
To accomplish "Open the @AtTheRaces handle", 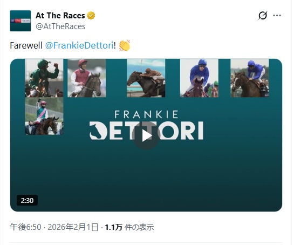I will (60, 26).
